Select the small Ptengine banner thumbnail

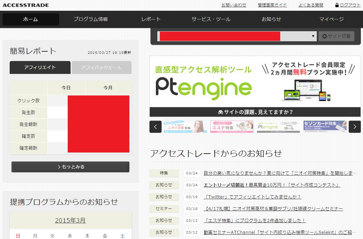coord(278,127)
